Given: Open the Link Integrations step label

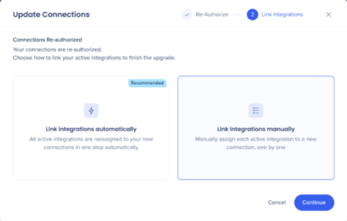Looking at the screenshot, I should coord(282,15).
